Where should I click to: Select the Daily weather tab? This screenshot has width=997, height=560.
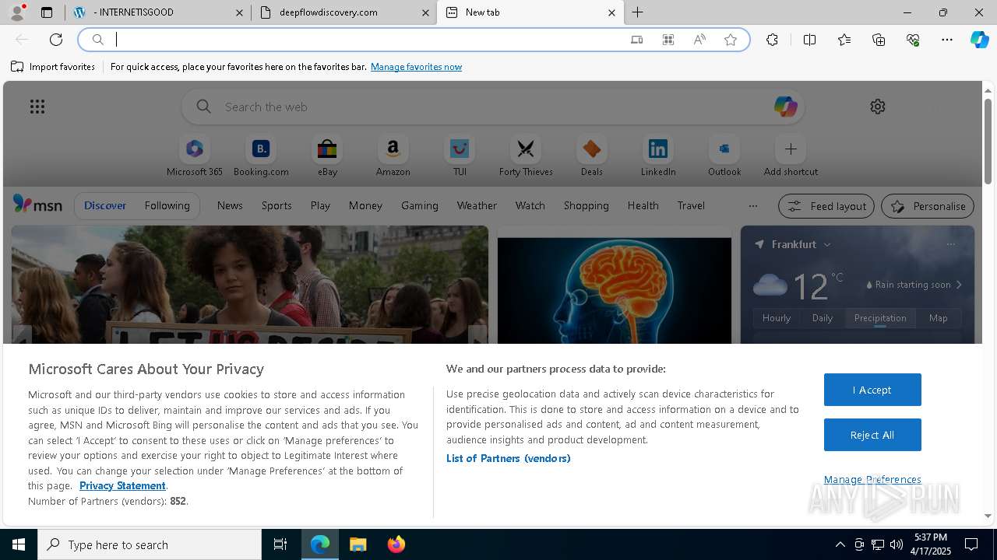pos(823,318)
